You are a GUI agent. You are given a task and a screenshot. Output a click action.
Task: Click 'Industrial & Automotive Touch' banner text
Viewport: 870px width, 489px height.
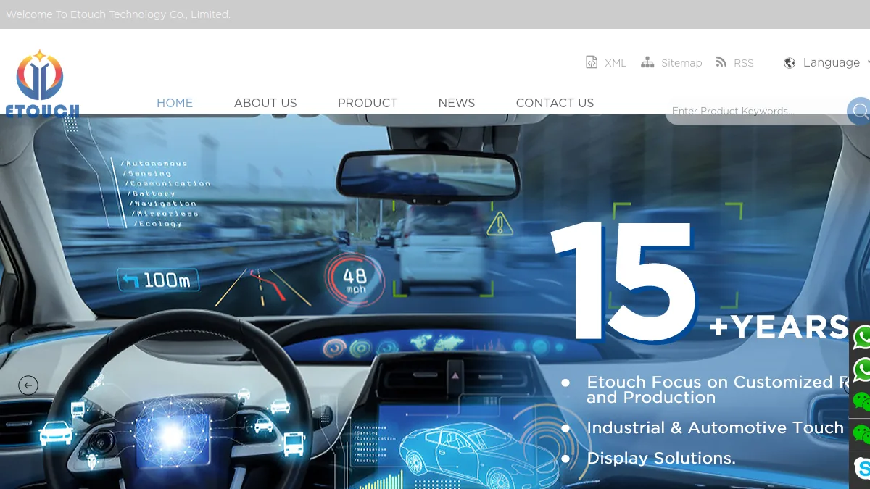click(715, 428)
